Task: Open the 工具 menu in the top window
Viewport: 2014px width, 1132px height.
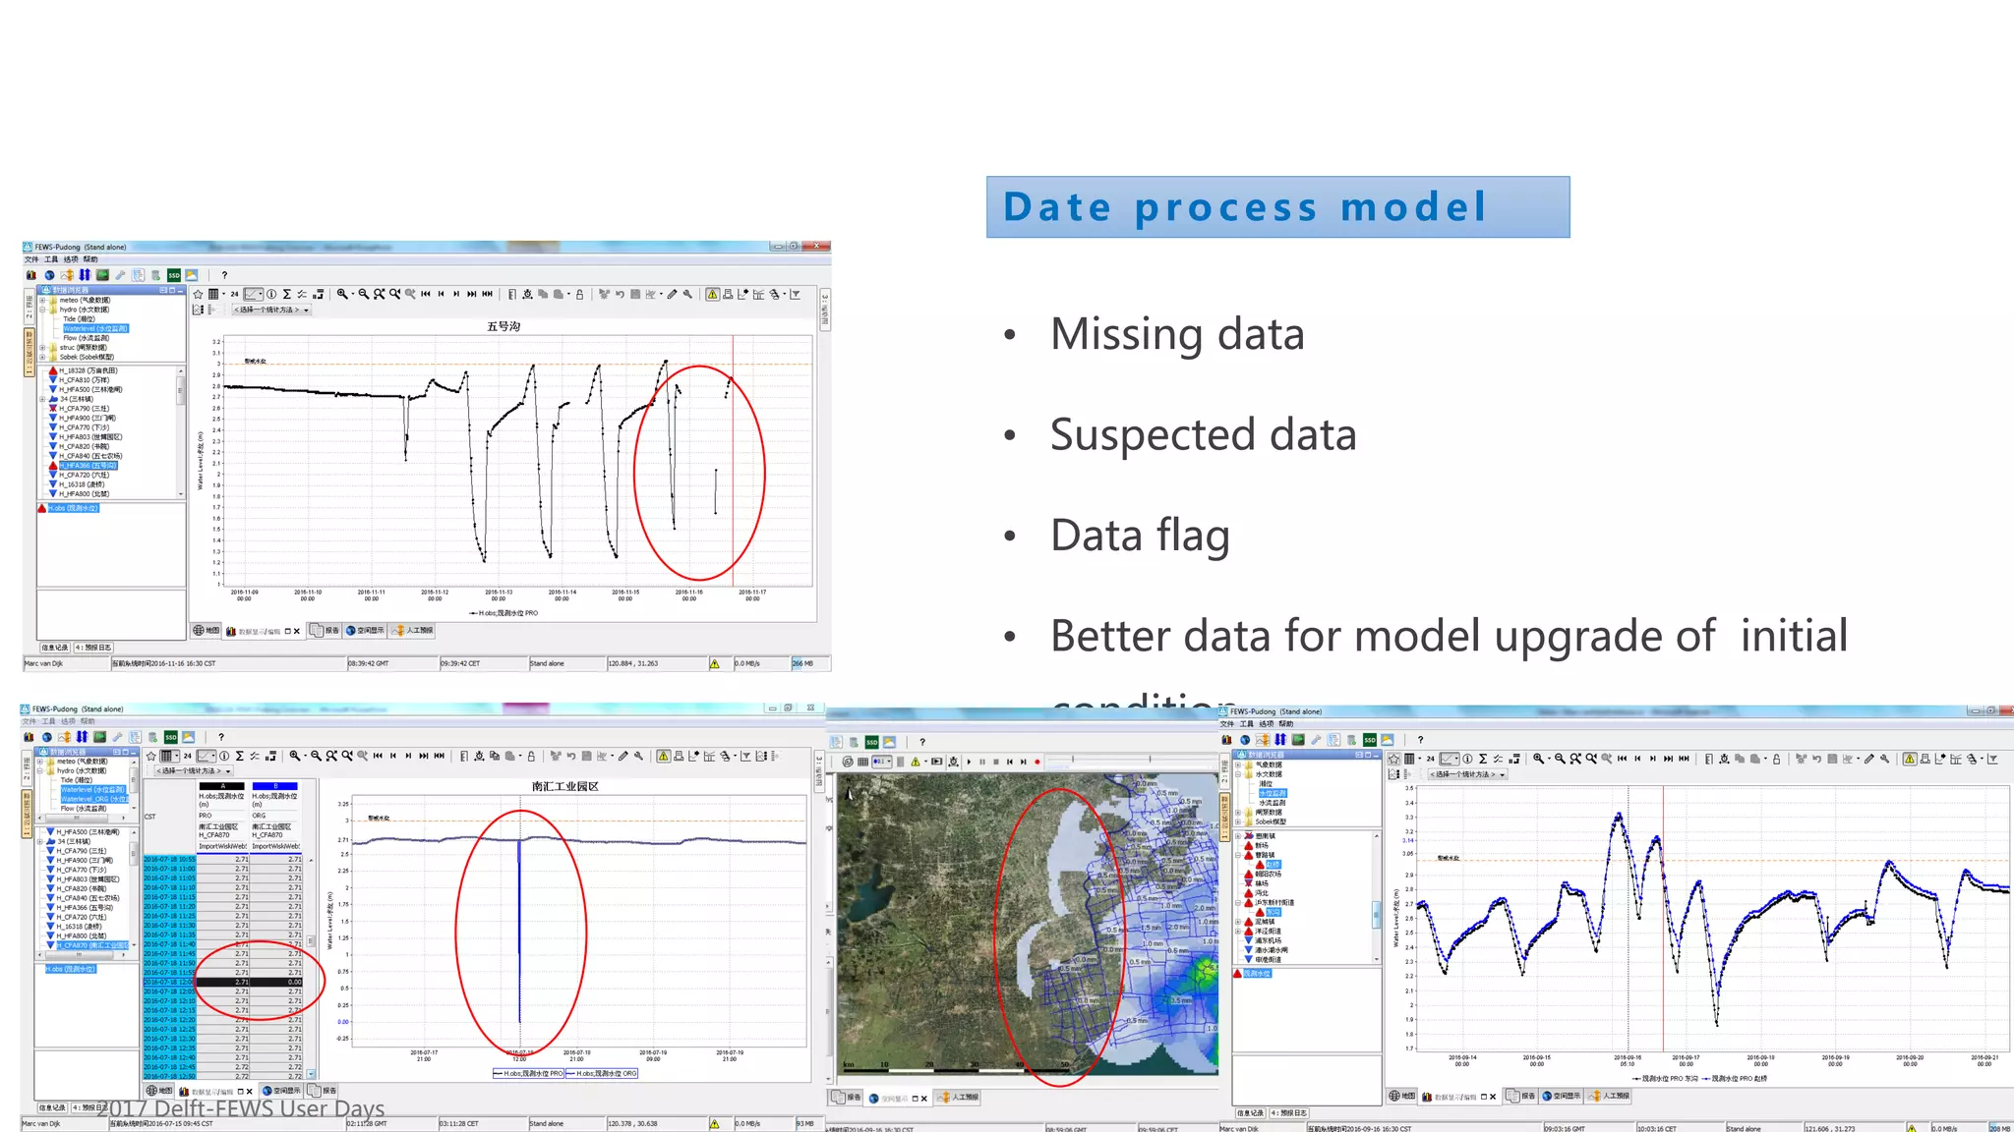Action: (x=51, y=259)
